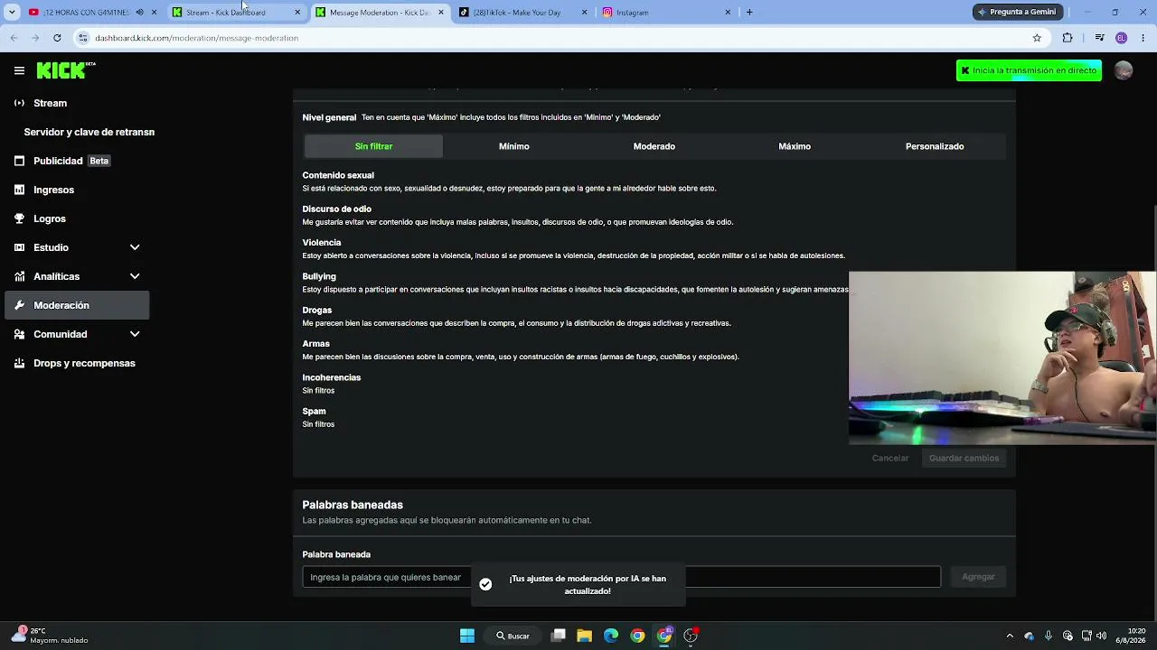Click Inicia la transmisión en directo button
The width and height of the screenshot is (1157, 650).
pyautogui.click(x=1029, y=70)
